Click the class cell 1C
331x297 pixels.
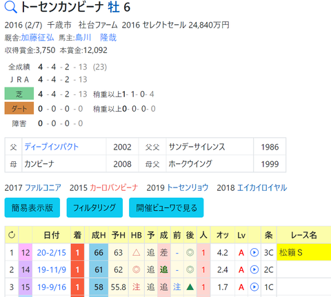[268, 287]
